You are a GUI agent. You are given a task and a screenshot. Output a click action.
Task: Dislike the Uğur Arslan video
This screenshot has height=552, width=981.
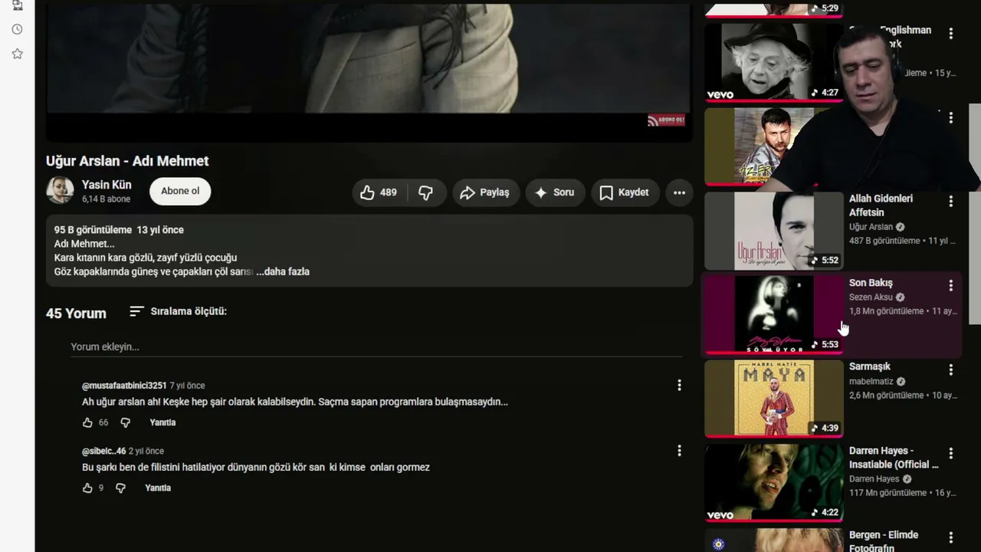tap(425, 192)
